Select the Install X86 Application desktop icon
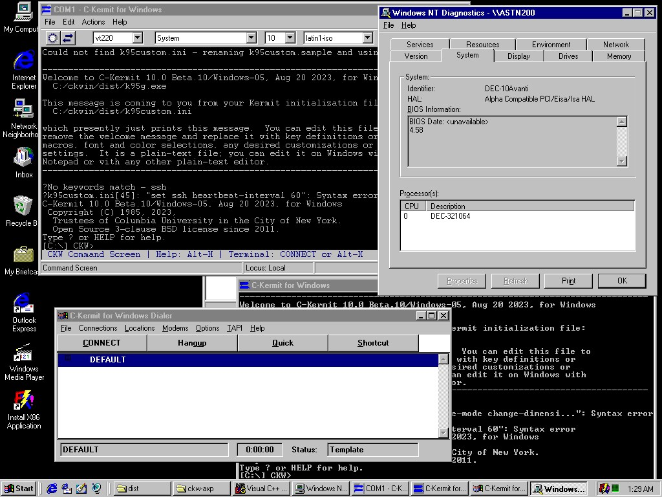The image size is (662, 497). (24, 410)
